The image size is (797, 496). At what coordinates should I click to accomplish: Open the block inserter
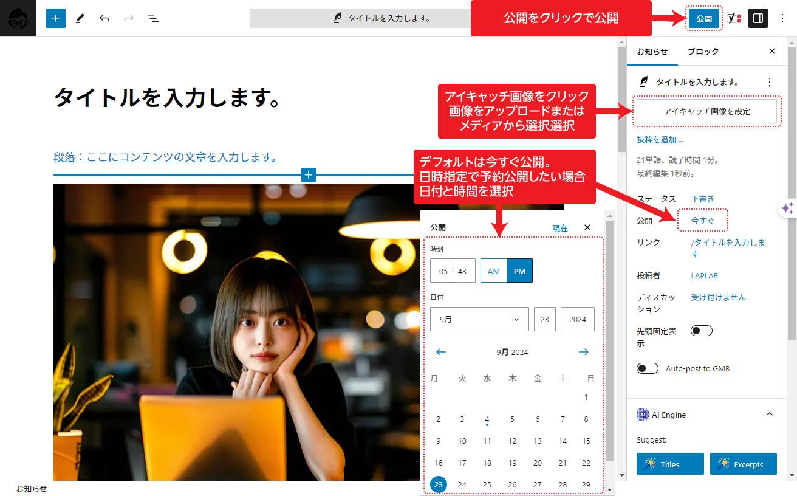pos(55,18)
